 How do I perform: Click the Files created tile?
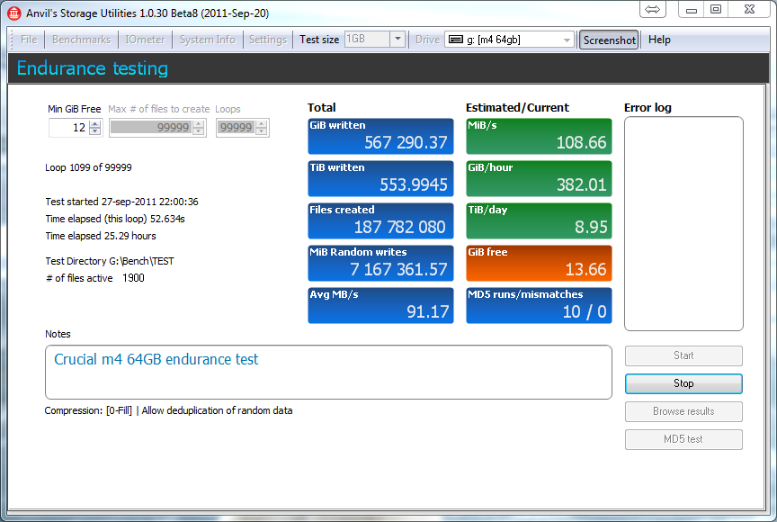(x=380, y=220)
